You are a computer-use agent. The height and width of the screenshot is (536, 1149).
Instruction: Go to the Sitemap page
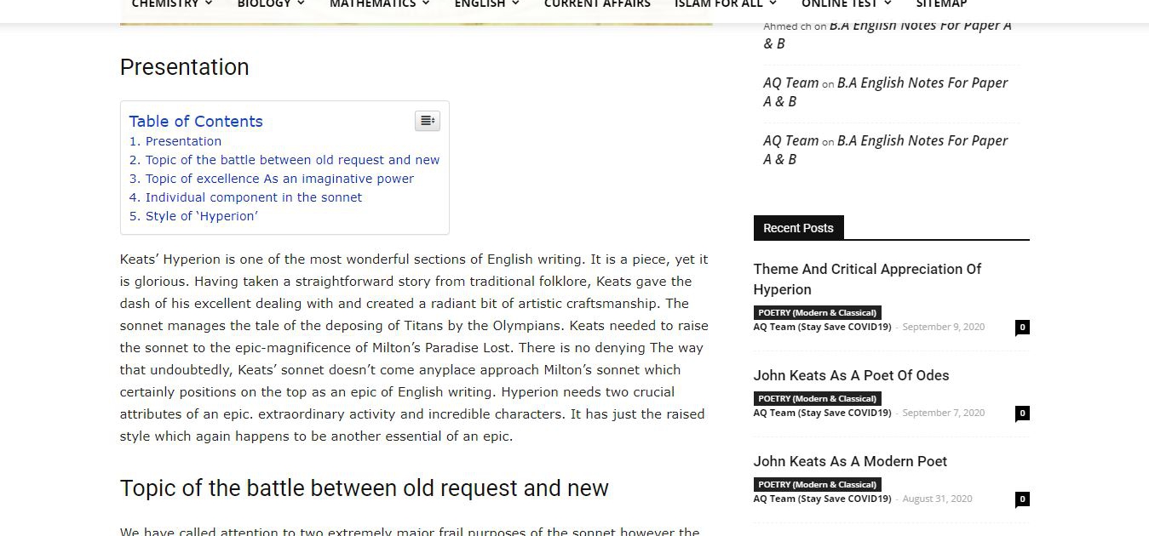941,4
